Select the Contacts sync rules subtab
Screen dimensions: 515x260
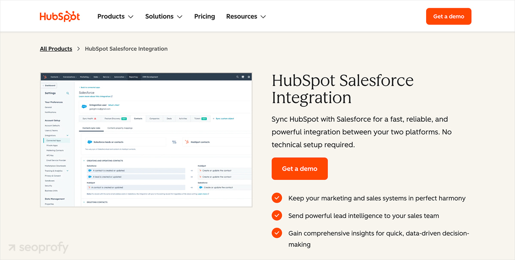pos(91,128)
